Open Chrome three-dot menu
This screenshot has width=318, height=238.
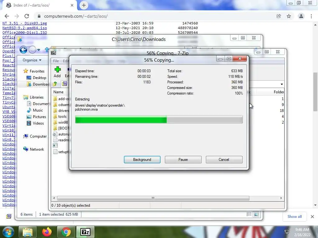pyautogui.click(x=311, y=16)
